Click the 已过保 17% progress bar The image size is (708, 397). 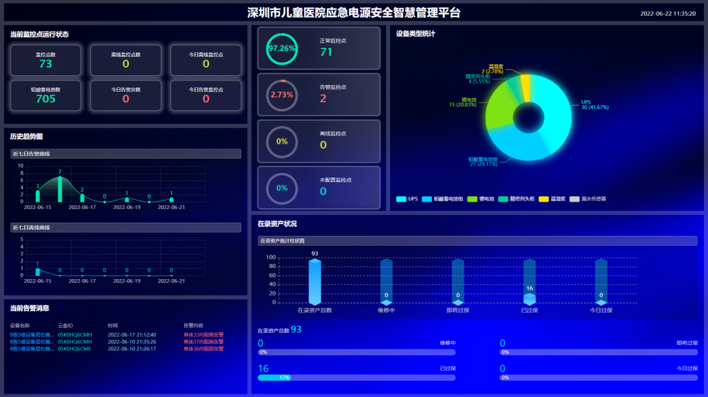[x=357, y=377]
